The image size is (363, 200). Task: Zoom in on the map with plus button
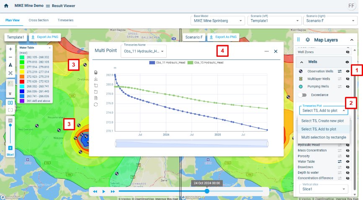pos(10,49)
